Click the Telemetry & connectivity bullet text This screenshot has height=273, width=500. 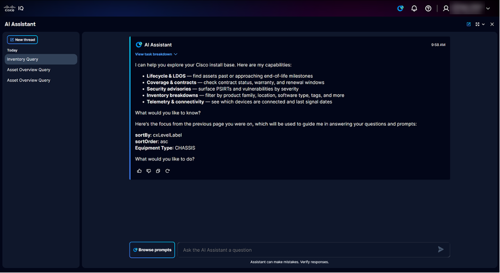click(x=239, y=102)
